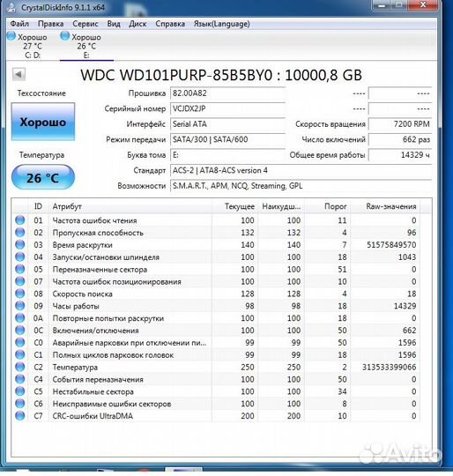
Task: Click status icon for attribute 0A
Action: tap(20, 318)
